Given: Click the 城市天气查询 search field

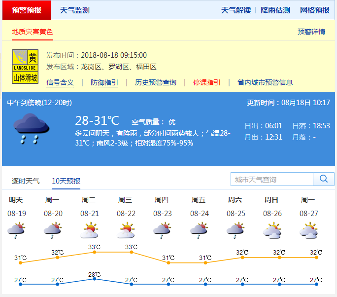Looking at the screenshot, I should click(272, 179).
